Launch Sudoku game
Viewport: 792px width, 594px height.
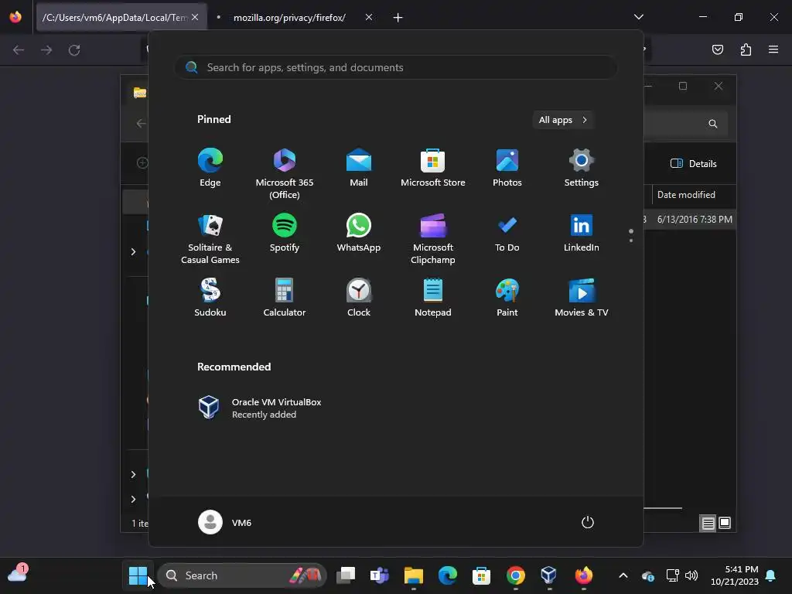point(210,298)
